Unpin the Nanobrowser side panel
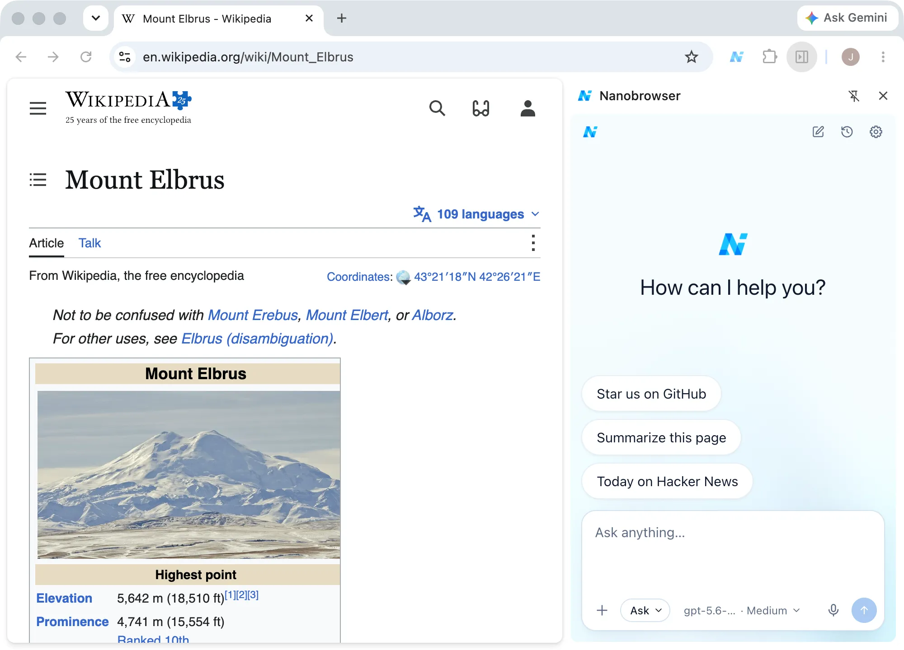 854,96
